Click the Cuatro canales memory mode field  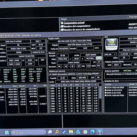coord(74,62)
